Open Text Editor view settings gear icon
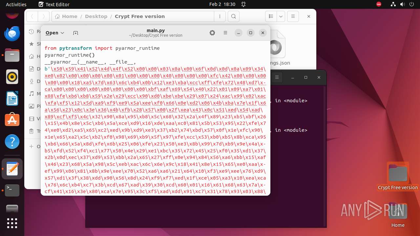 pyautogui.click(x=212, y=33)
